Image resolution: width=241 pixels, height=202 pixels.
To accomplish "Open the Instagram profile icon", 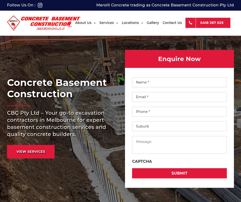I will tap(40, 5).
